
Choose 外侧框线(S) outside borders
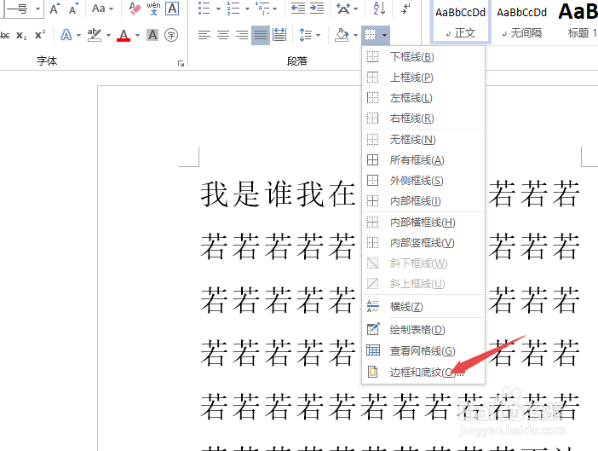point(423,181)
